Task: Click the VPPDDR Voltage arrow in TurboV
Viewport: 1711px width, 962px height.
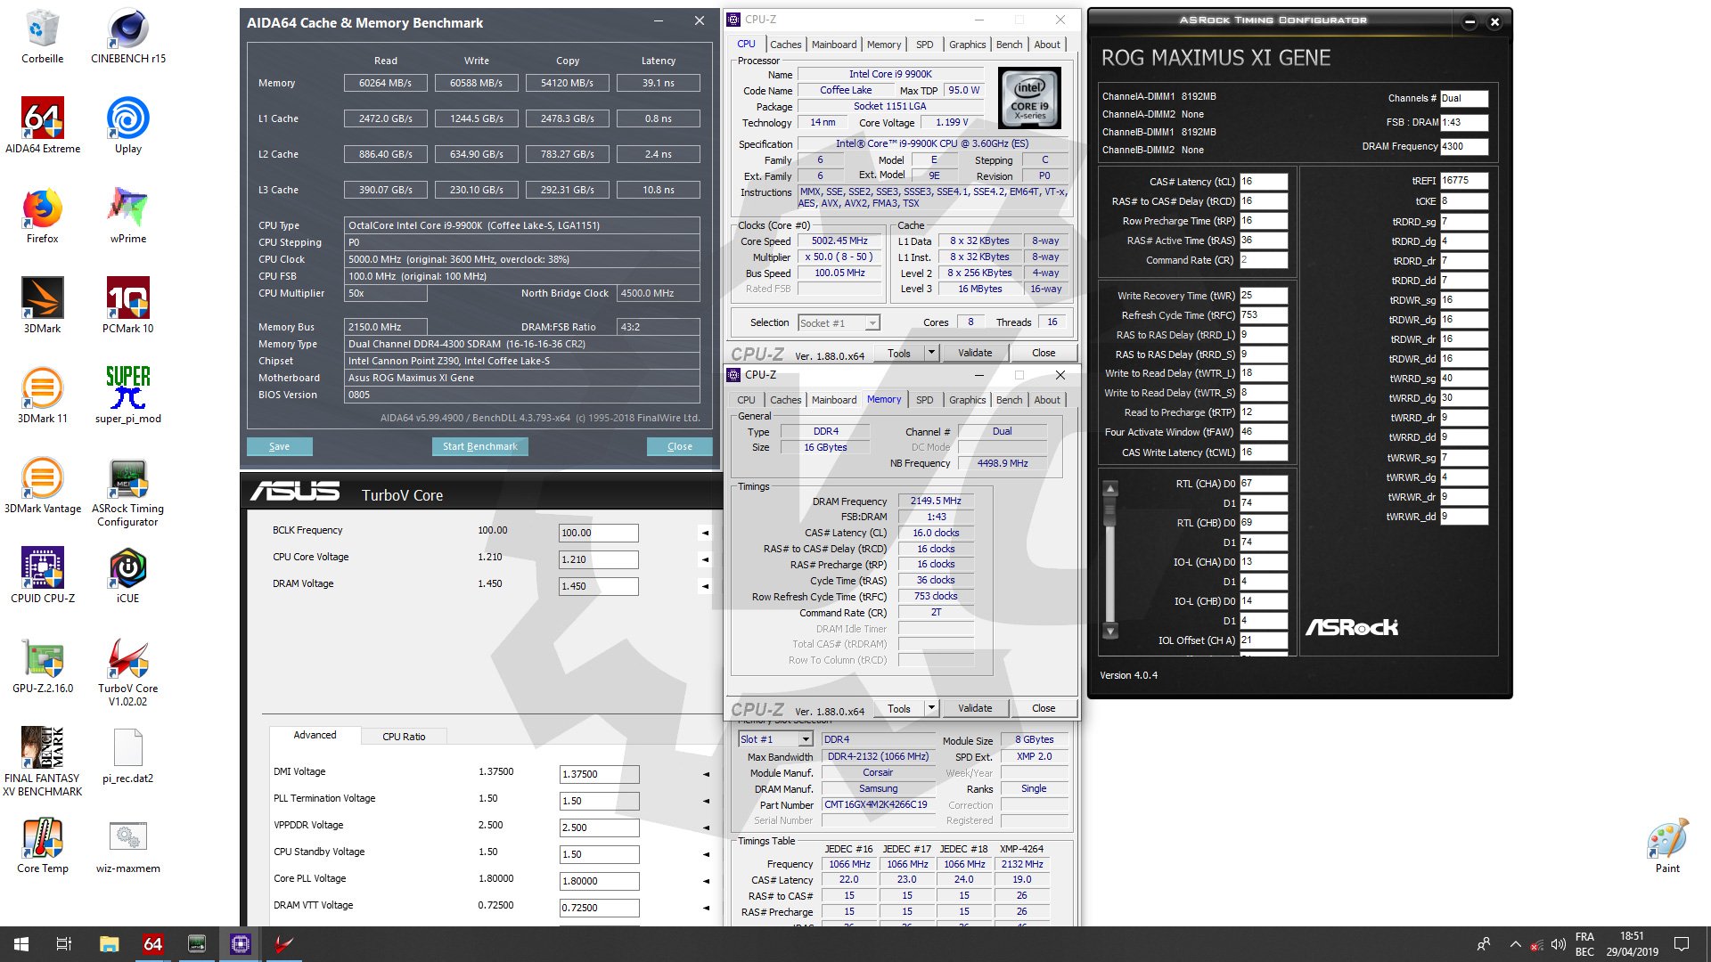Action: [x=706, y=827]
